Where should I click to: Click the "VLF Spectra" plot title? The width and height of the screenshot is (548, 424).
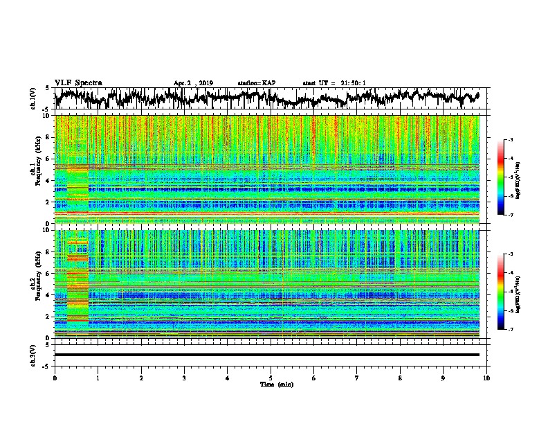click(x=78, y=82)
